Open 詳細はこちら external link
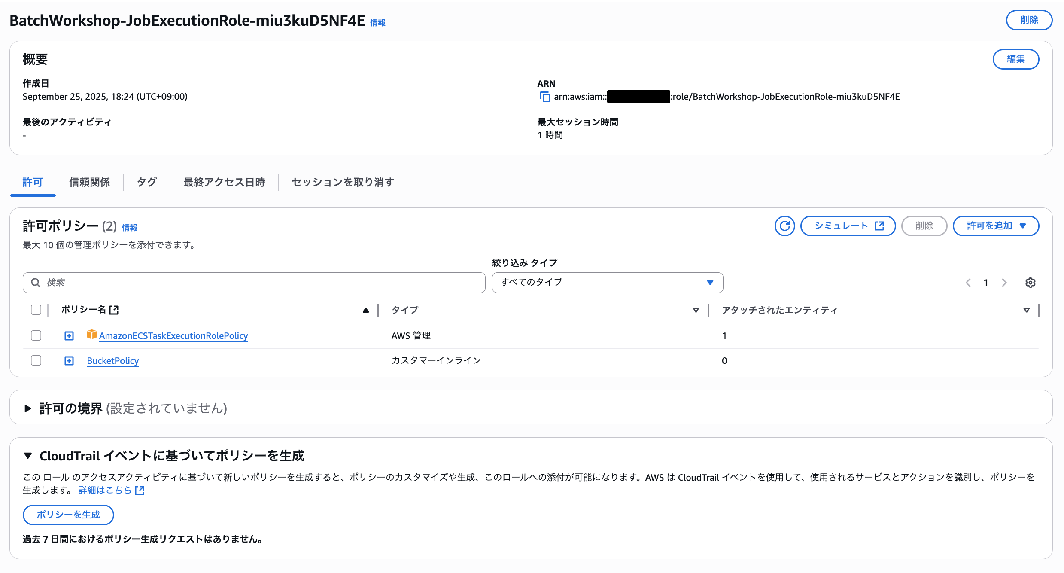The image size is (1064, 573). point(111,490)
